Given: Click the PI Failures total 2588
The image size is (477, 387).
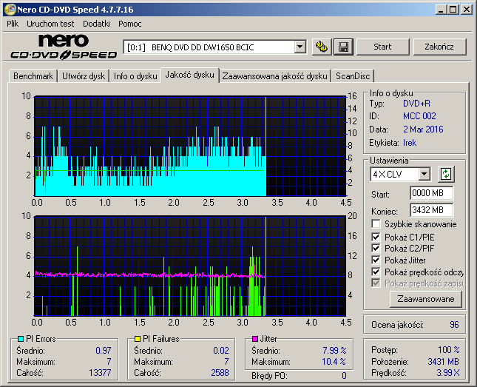Looking at the screenshot, I should (x=220, y=373).
